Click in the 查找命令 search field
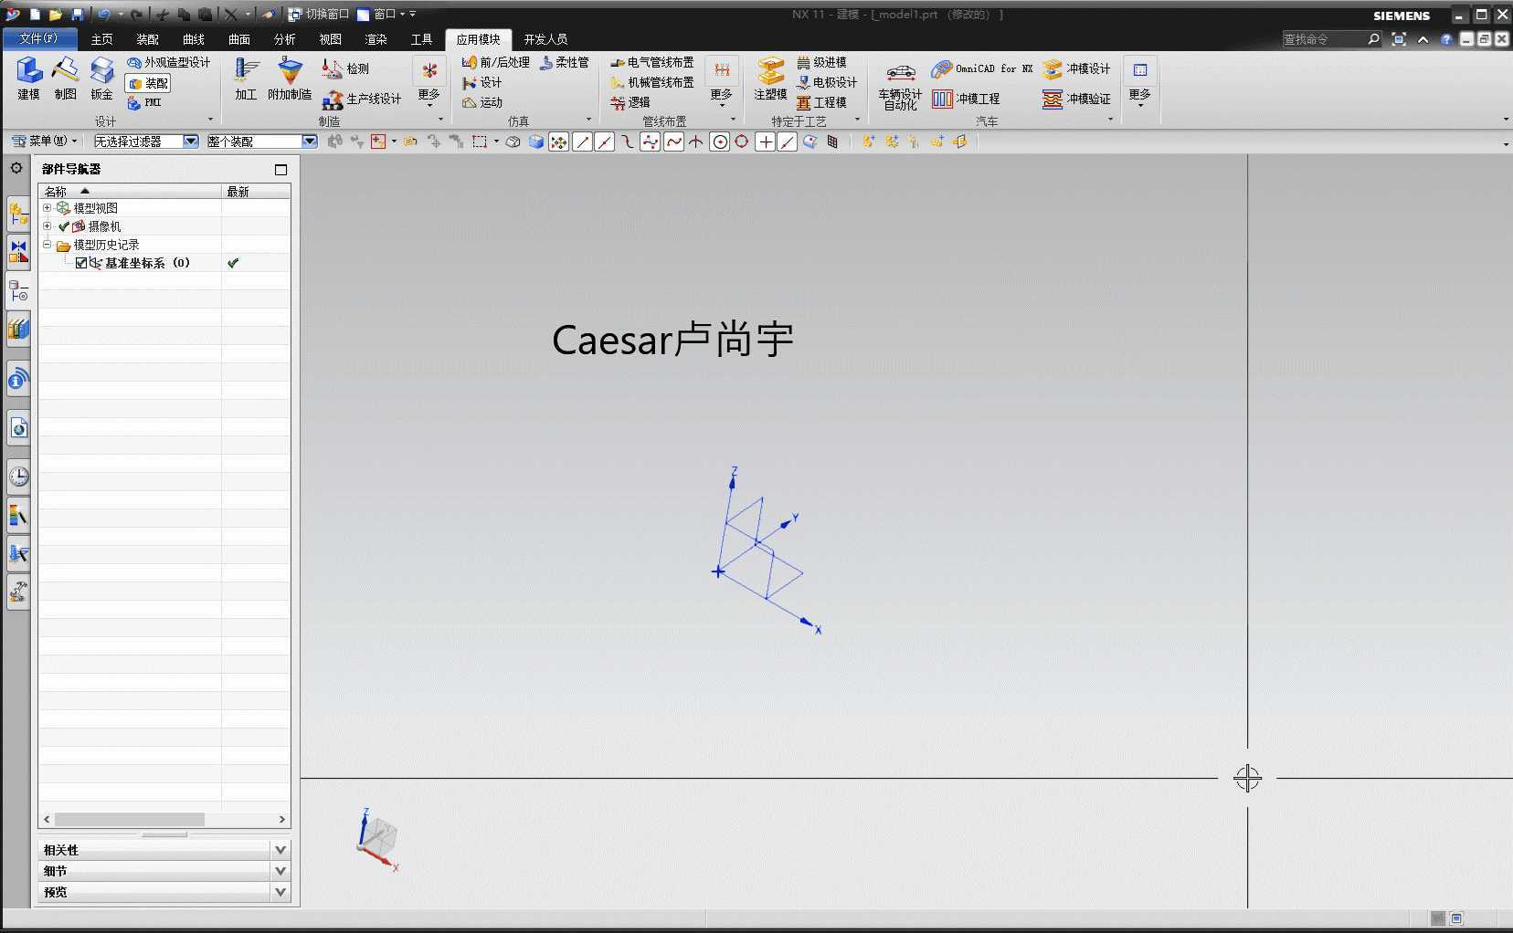This screenshot has height=933, width=1513. pyautogui.click(x=1324, y=39)
